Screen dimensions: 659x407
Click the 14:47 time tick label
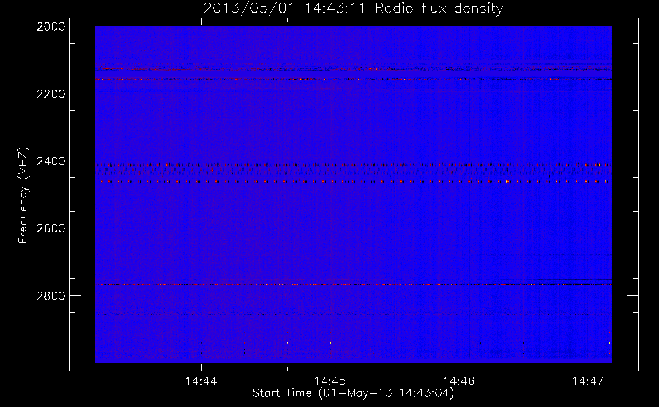(x=588, y=381)
